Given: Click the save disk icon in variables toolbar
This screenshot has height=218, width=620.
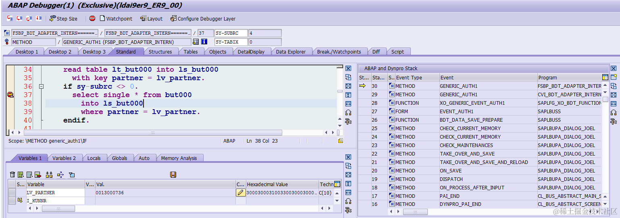Looking at the screenshot, I should 173,174.
